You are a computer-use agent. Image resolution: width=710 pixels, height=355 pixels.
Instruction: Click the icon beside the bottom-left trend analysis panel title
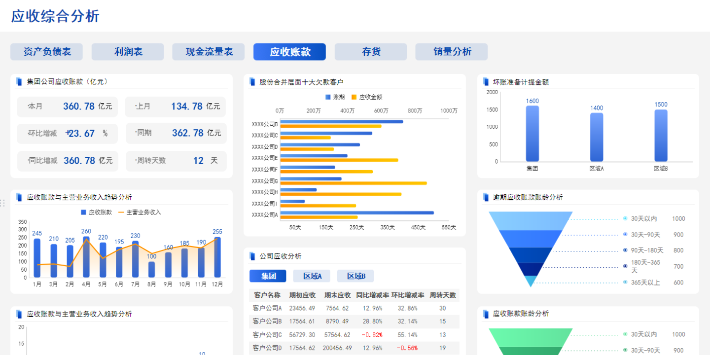[18, 314]
